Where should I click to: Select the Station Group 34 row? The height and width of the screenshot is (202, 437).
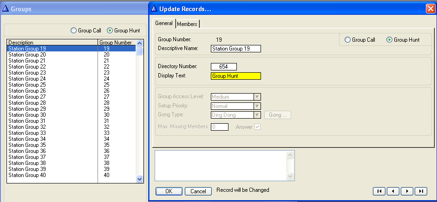[72, 139]
